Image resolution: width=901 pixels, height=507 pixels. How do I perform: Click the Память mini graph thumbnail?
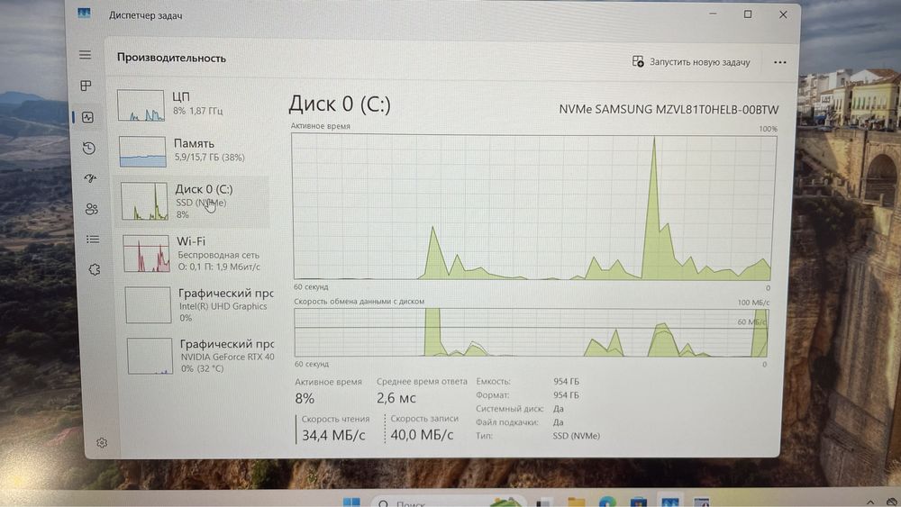[x=142, y=151]
